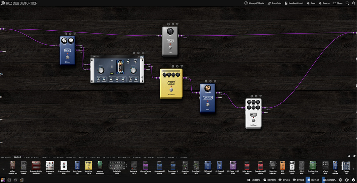Select the Reverb (9) category tab

pos(137,157)
